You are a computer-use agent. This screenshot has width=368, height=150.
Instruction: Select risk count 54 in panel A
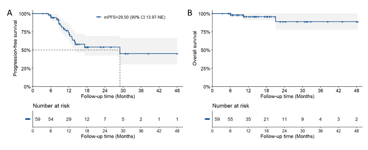click(x=50, y=119)
